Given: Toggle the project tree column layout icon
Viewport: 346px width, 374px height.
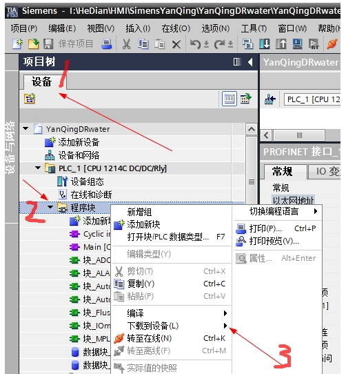Looking at the screenshot, I should tap(237, 62).
